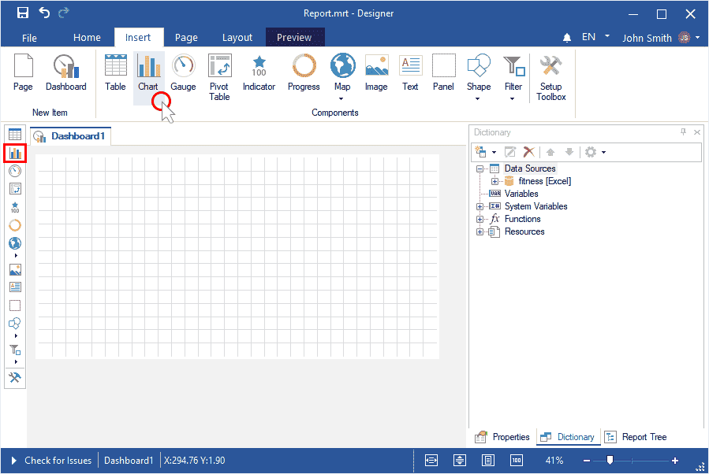Pick the shape icon in left toolbox
This screenshot has height=474, width=709.
point(15,324)
